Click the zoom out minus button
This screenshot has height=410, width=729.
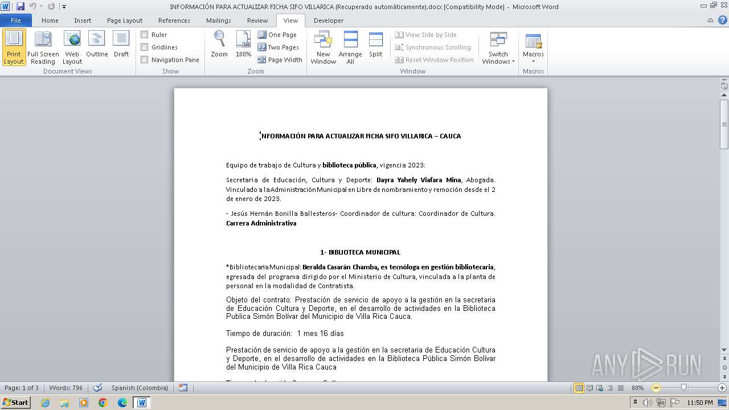click(x=656, y=388)
